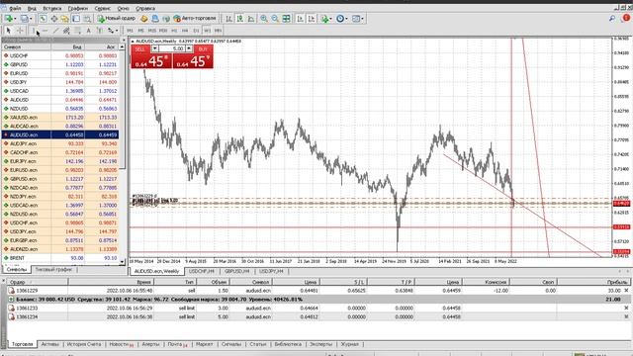The width and height of the screenshot is (633, 356).
Task: Toggle Chart Shift icon
Action: click(x=312, y=19)
